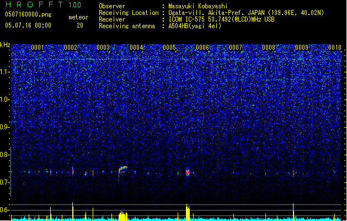This screenshot has width=347, height=221.
Task: Click receiver ICOM IC-575 text
Action: pyautogui.click(x=222, y=19)
